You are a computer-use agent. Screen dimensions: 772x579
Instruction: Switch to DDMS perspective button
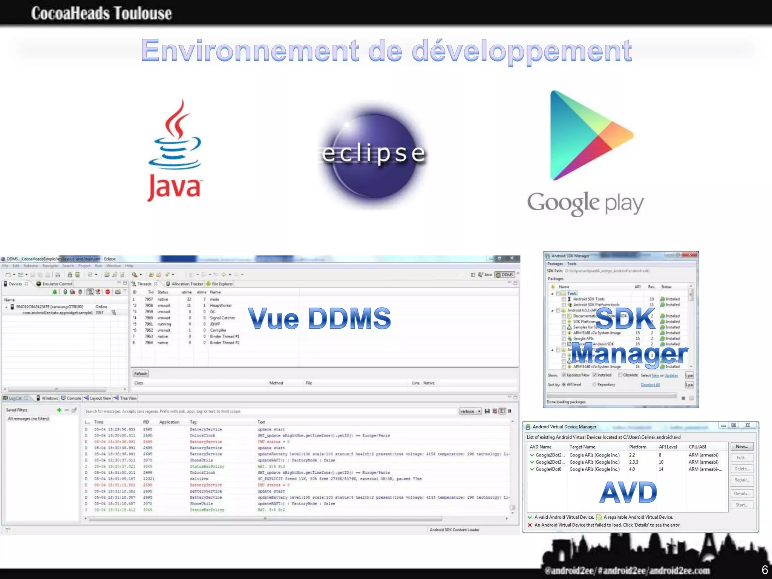click(x=505, y=274)
